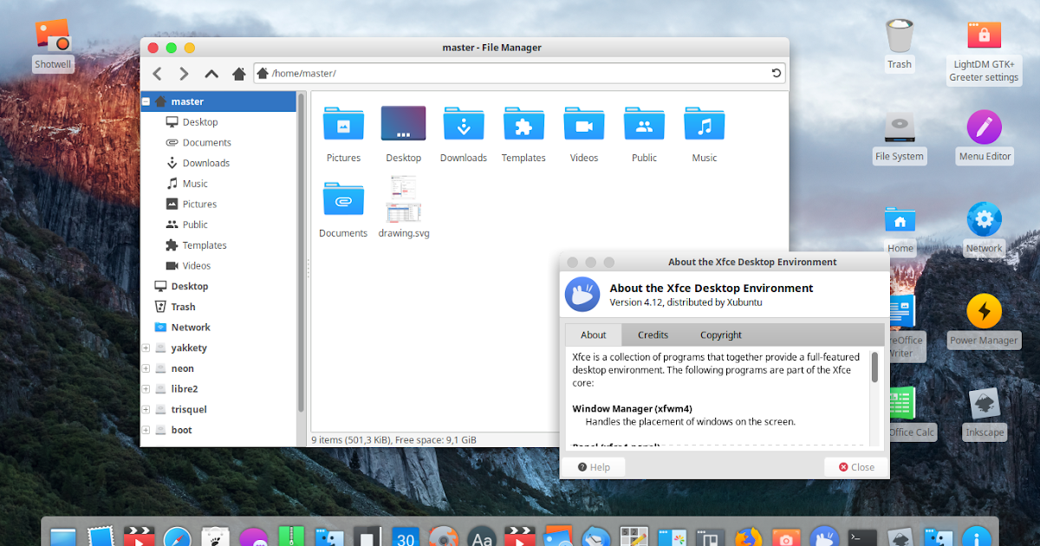The width and height of the screenshot is (1040, 546).
Task: Select Public in the sidebar tree
Action: click(x=195, y=224)
